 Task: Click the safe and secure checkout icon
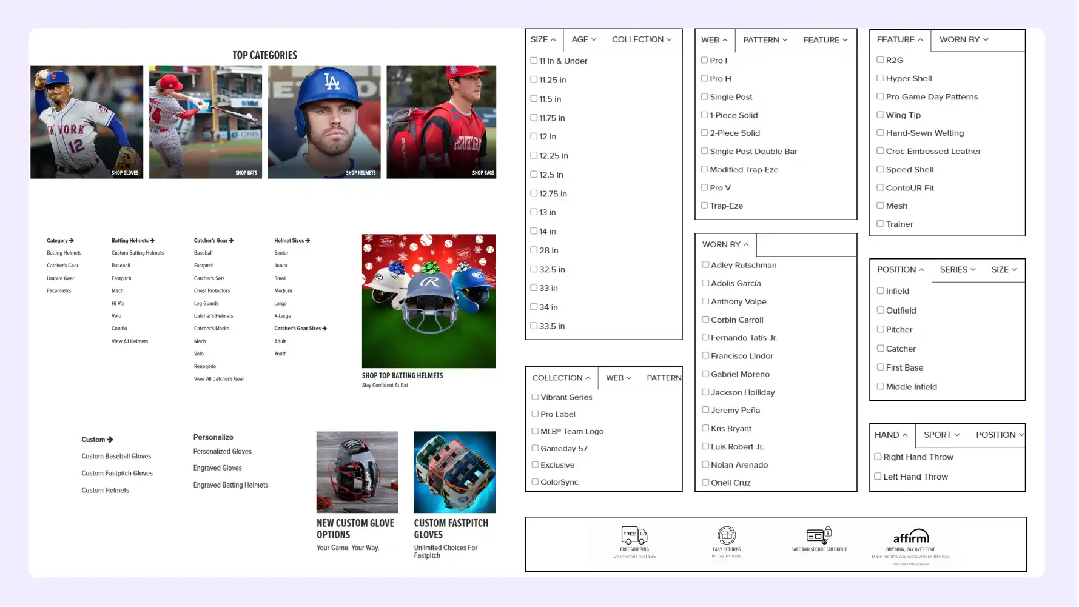(818, 535)
